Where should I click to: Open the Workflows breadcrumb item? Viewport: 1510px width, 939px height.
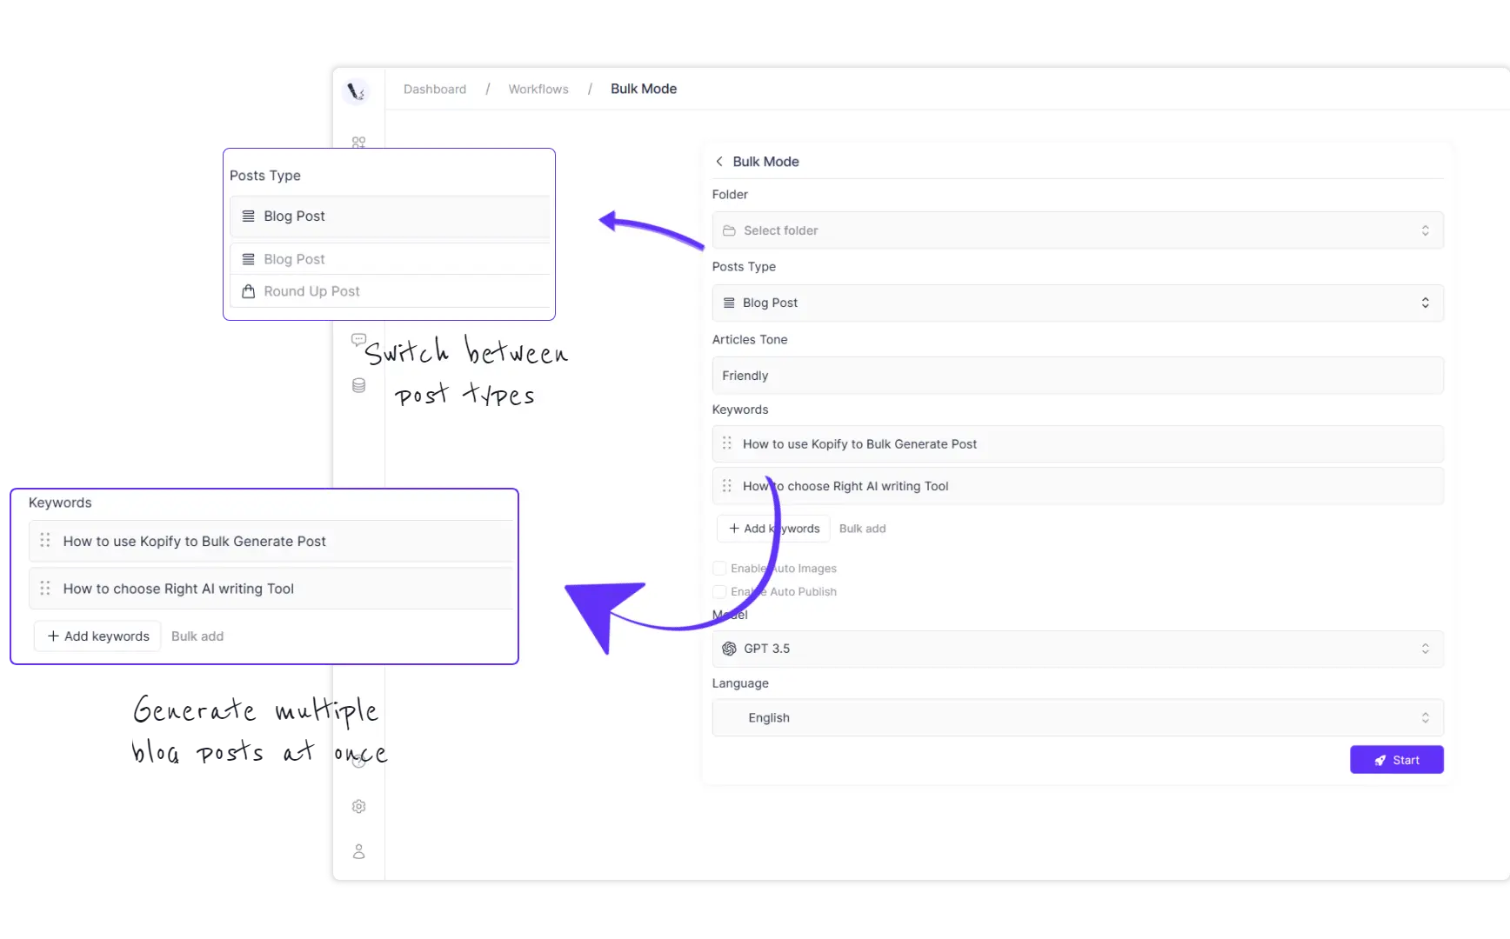538,89
